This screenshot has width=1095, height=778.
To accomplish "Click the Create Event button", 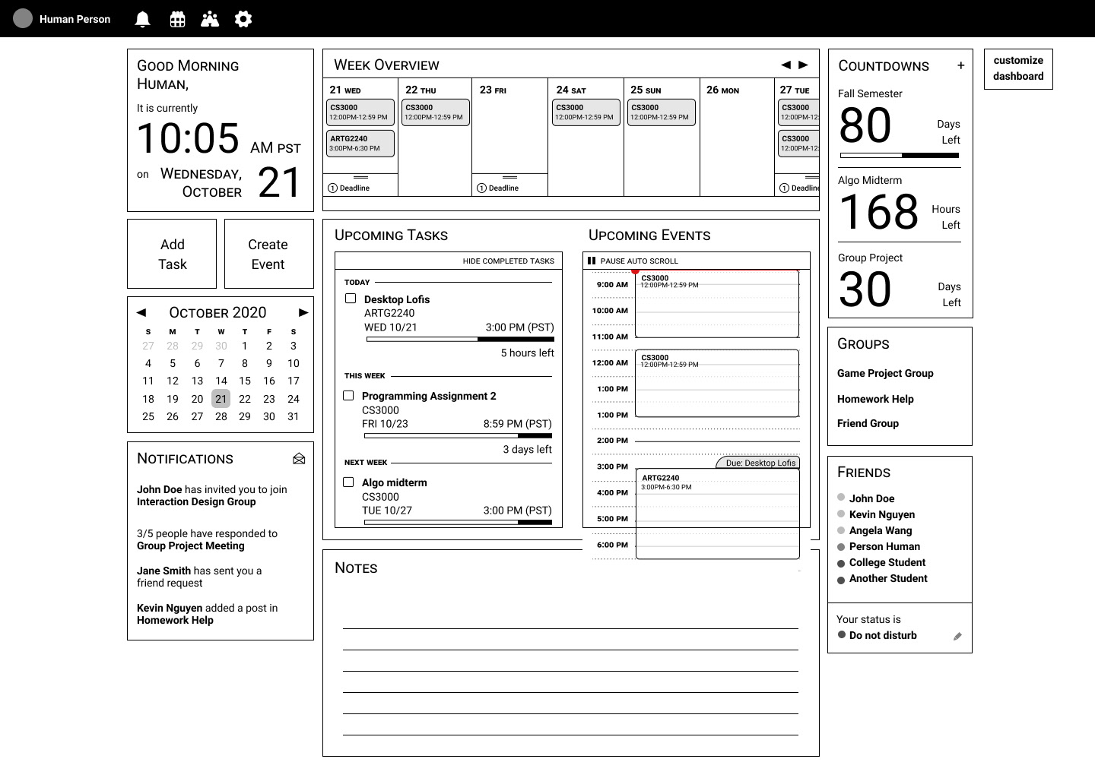I will (x=268, y=254).
